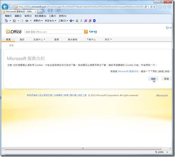
Task: Open the 說明(H) menu
Action: tap(62, 16)
